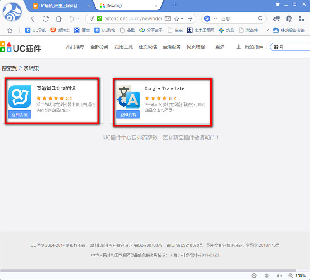Click the acorn icon in the status bar

pyautogui.click(x=267, y=275)
